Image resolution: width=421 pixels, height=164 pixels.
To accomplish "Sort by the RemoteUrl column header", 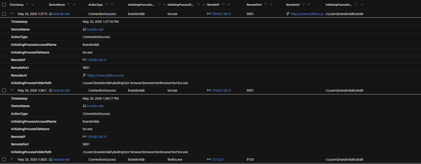I will click(293, 5).
